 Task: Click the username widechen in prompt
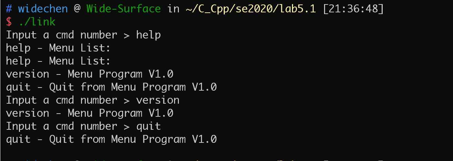43,9
